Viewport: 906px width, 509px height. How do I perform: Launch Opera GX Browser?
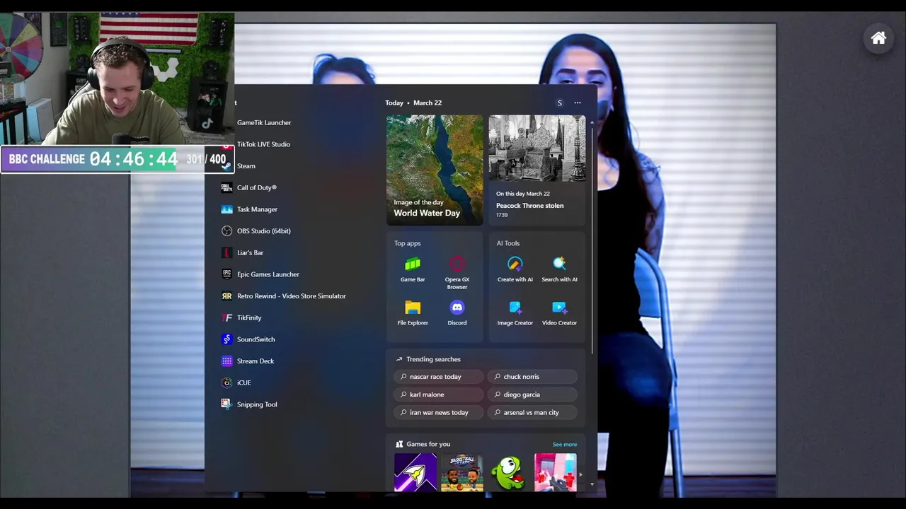[457, 273]
